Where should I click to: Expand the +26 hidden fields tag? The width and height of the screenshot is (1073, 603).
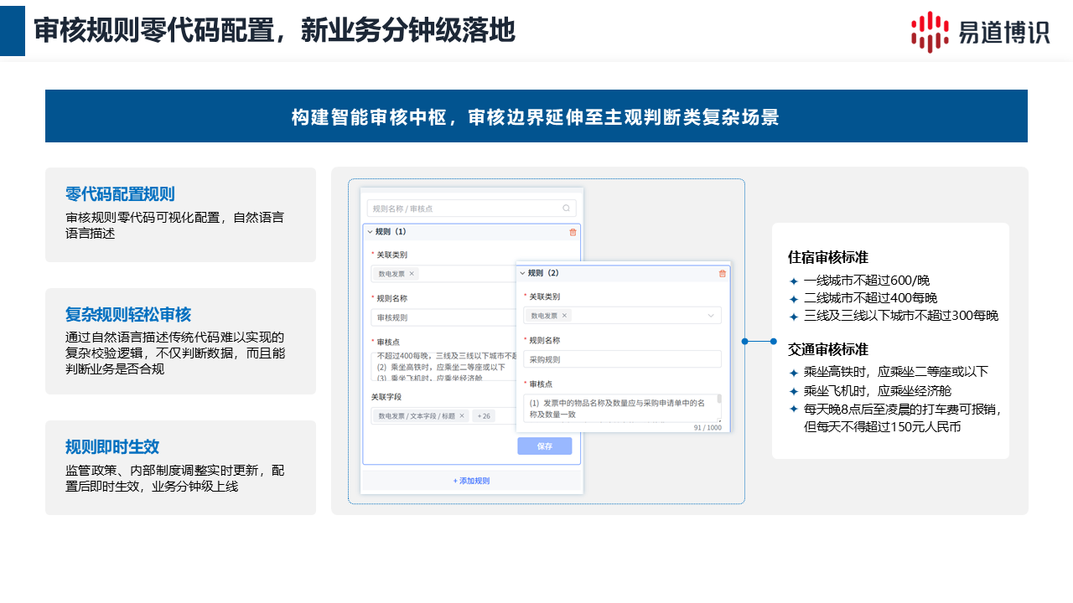(485, 415)
